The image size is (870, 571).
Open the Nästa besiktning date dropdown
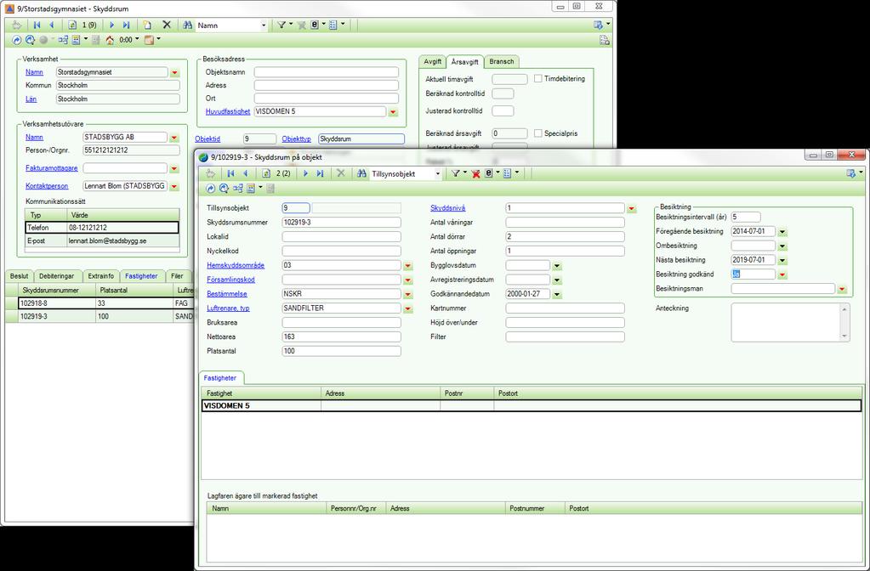pos(782,260)
